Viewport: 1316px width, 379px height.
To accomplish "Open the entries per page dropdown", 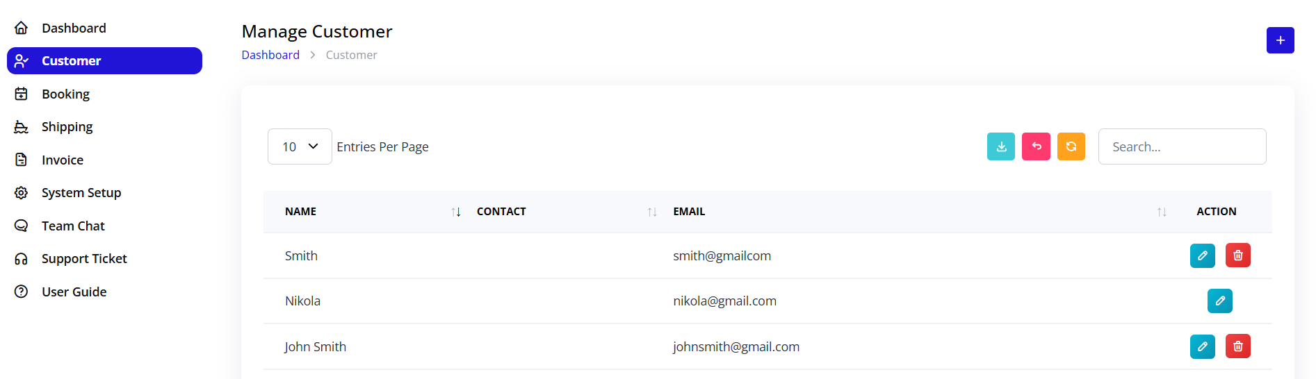I will (300, 146).
